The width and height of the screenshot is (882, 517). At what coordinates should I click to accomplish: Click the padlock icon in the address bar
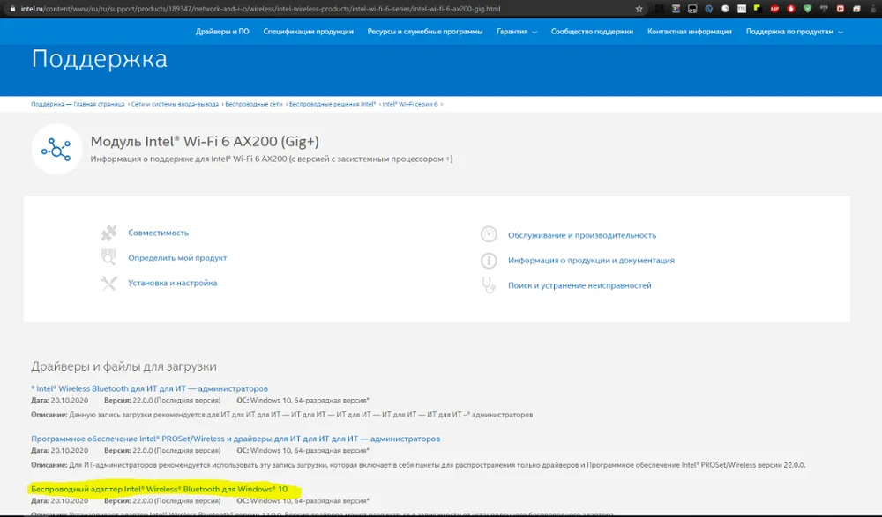(12, 9)
